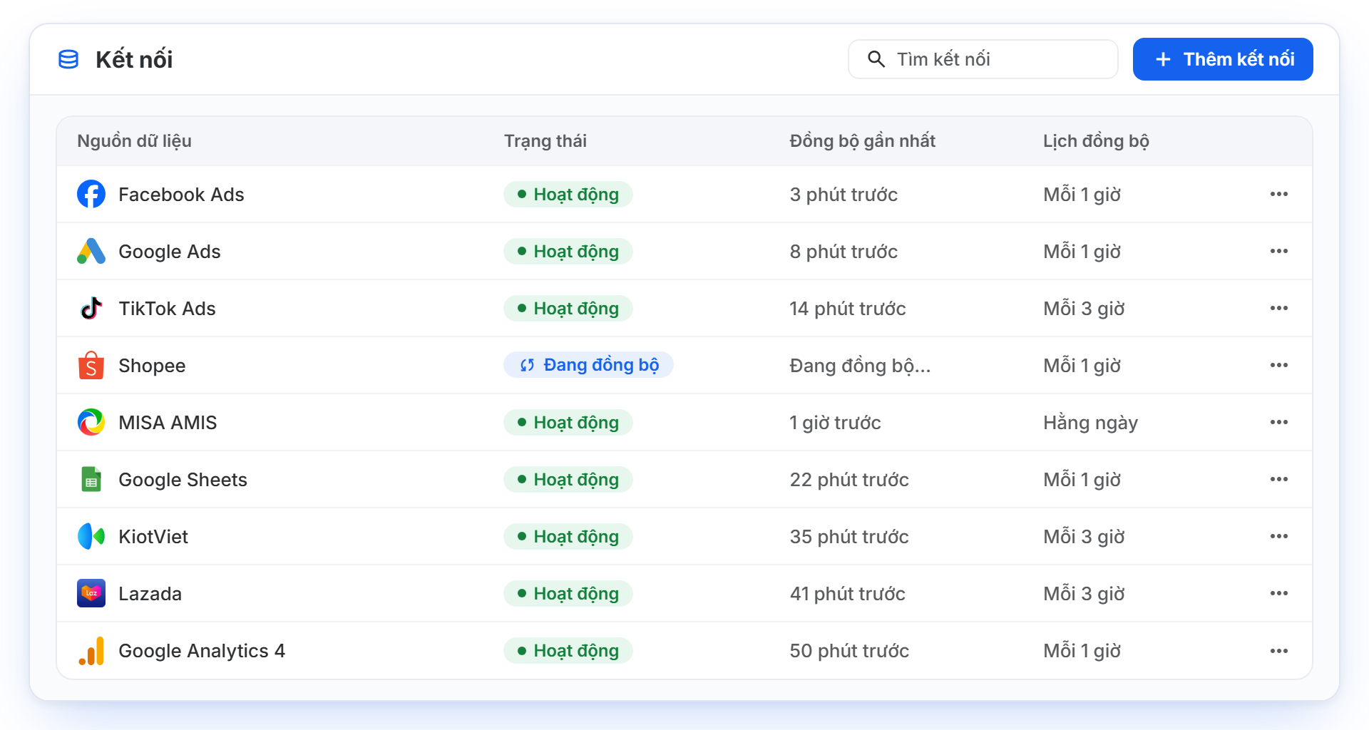Open the three-dot menu for KiotViet
1369x730 pixels.
click(1279, 536)
